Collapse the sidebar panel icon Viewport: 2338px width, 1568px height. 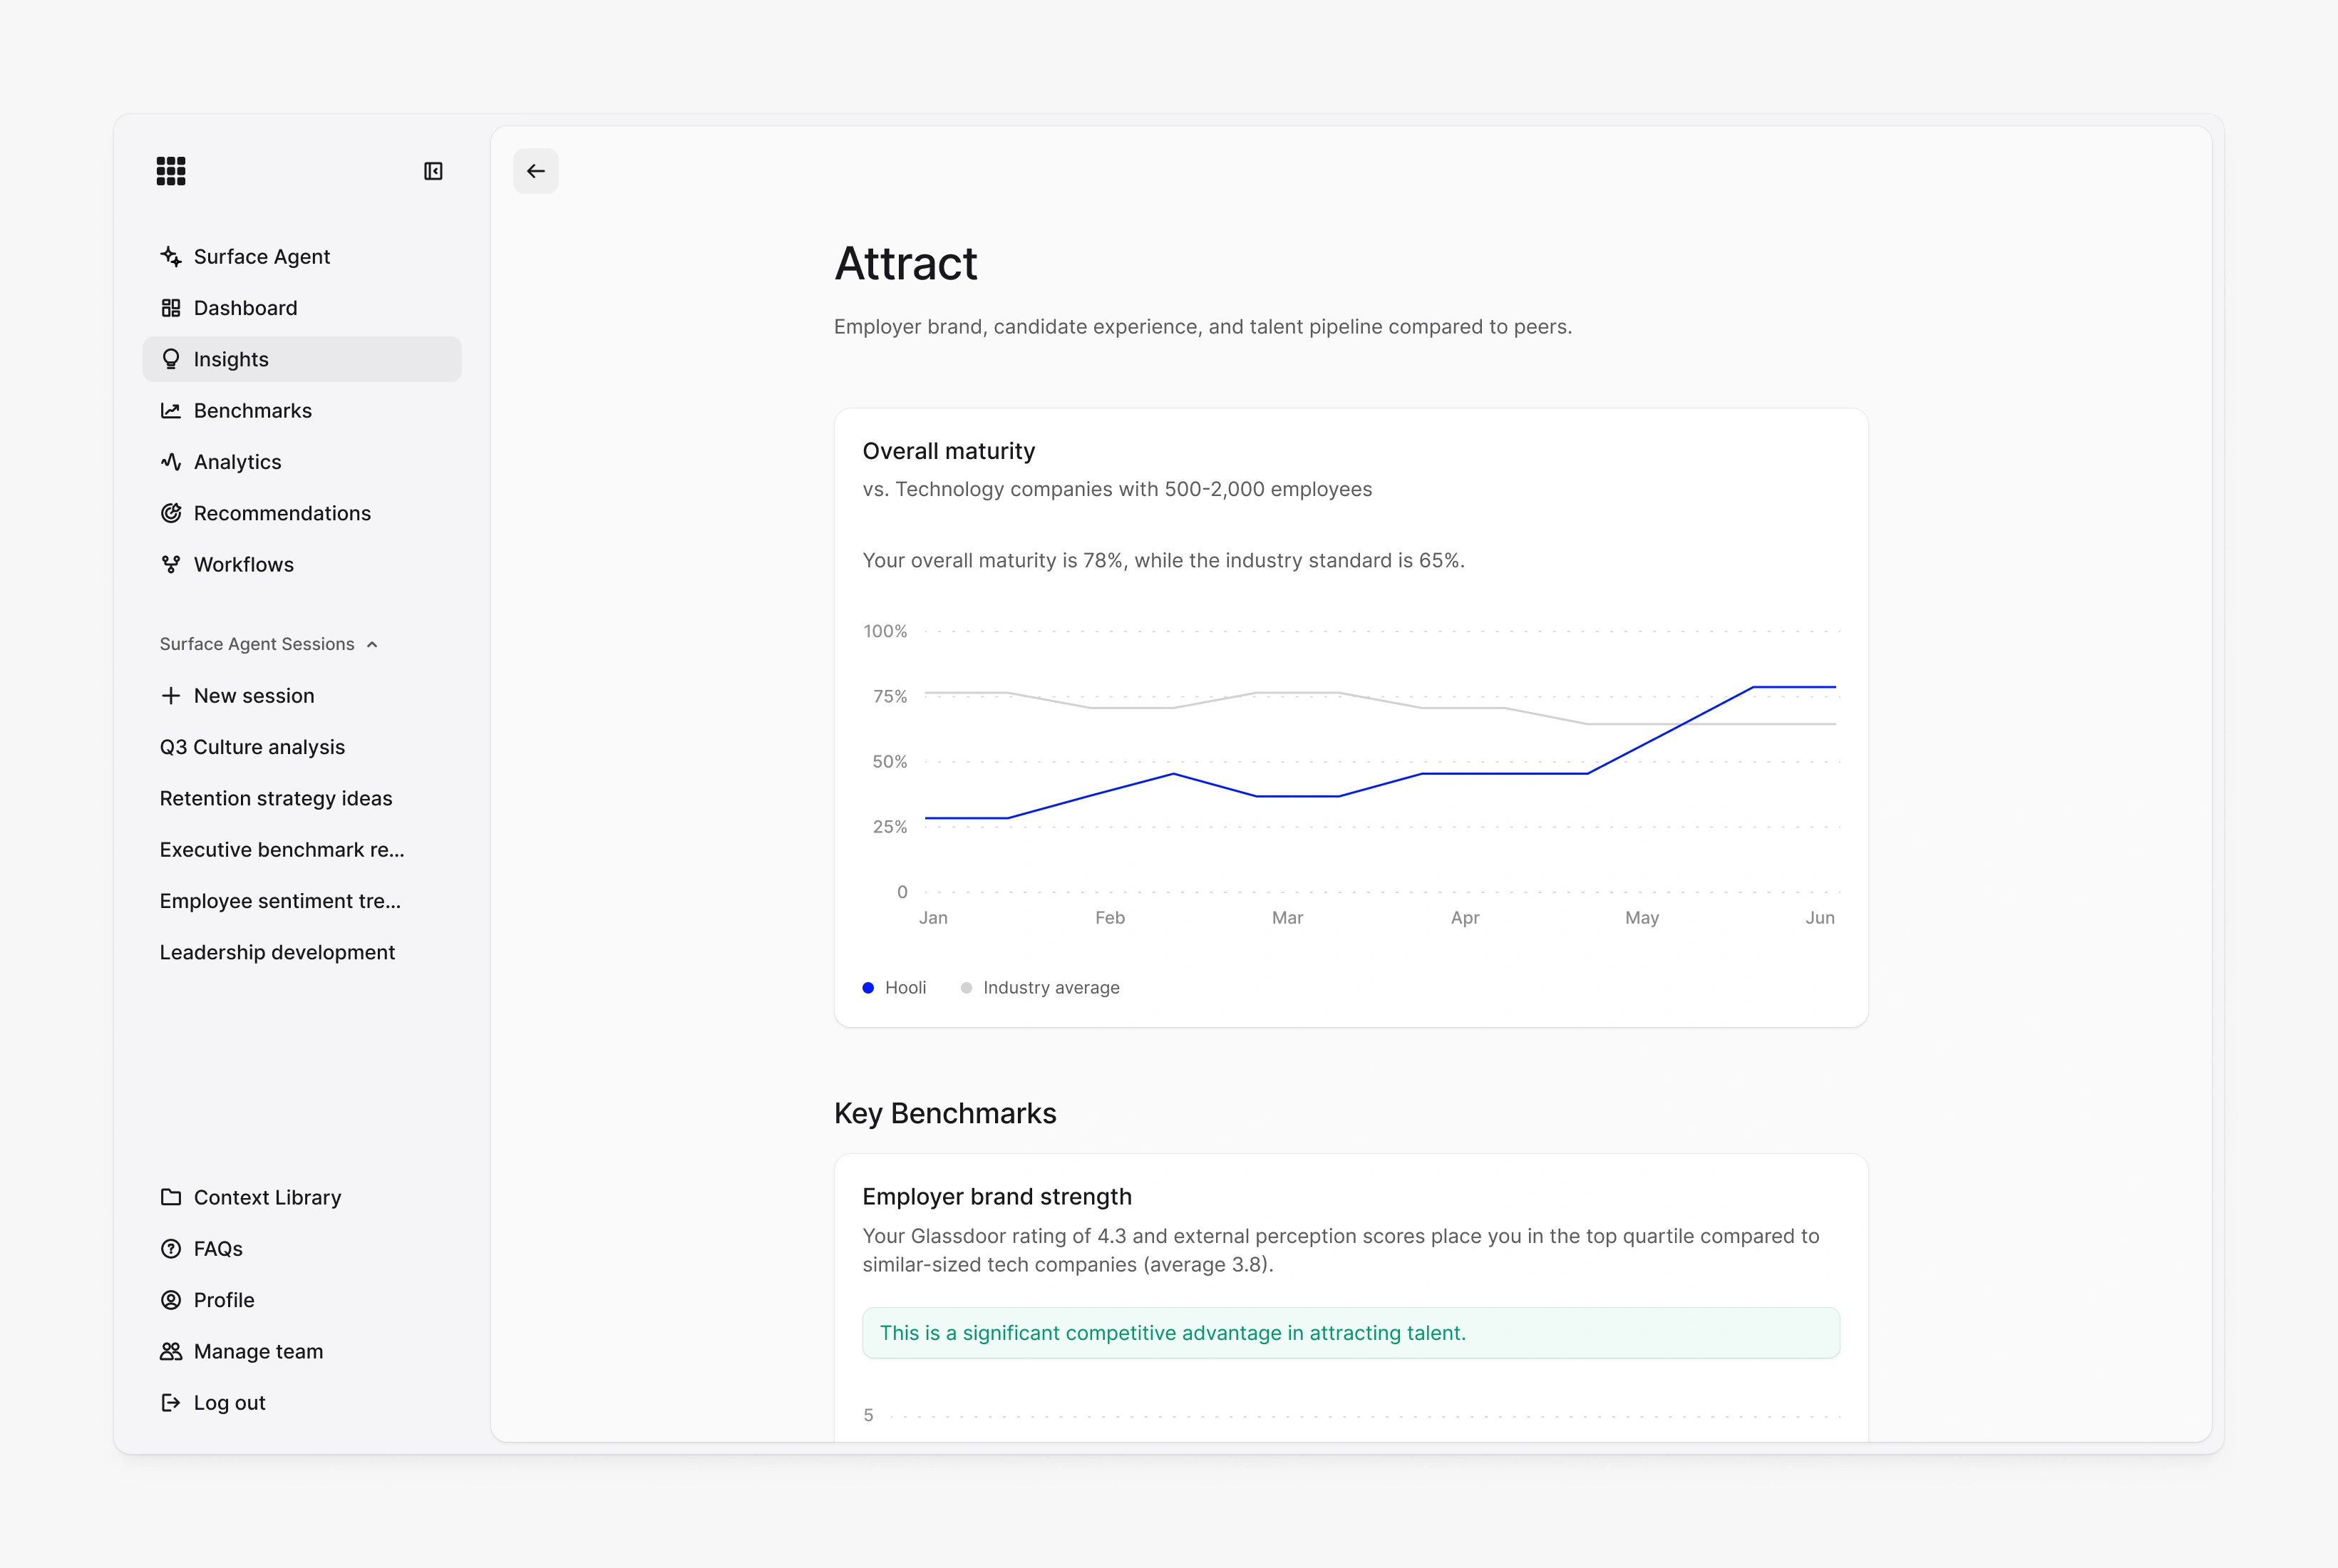point(433,171)
